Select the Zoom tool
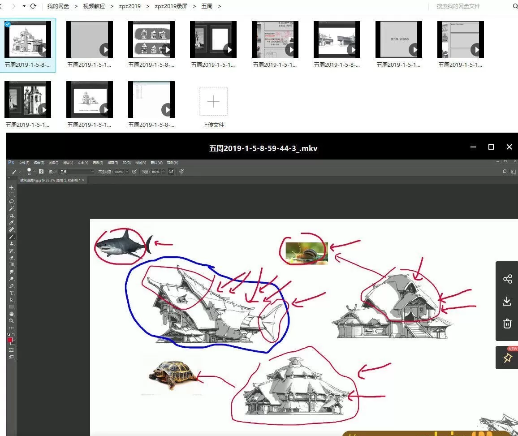Viewport: 518px width, 436px height. point(11,320)
